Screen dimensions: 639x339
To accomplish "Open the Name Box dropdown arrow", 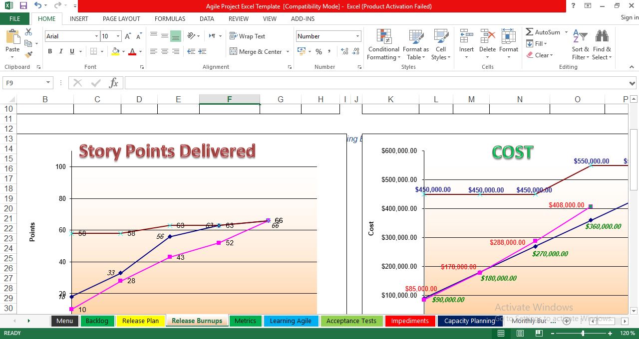I will [x=48, y=83].
